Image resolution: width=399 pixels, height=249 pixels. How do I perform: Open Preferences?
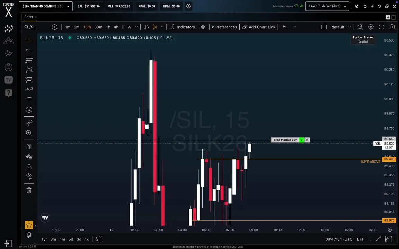[224, 27]
